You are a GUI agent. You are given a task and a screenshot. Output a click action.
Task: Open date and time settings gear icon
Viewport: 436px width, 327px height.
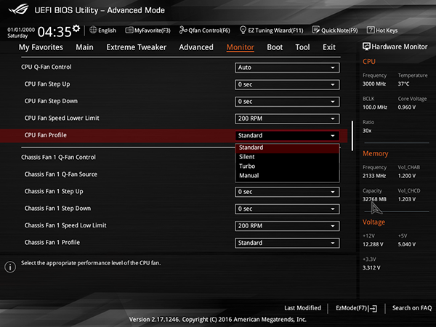tap(76, 28)
